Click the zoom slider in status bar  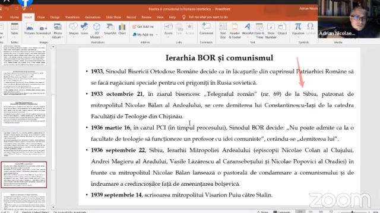[354, 212]
